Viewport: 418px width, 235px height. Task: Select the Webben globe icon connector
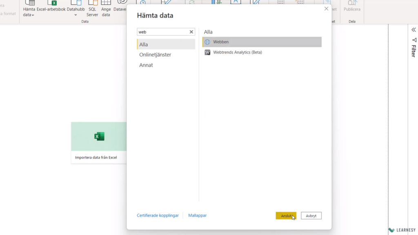coord(207,42)
